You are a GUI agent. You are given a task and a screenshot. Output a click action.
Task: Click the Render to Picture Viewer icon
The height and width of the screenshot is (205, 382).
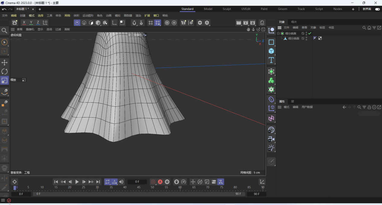[246, 23]
